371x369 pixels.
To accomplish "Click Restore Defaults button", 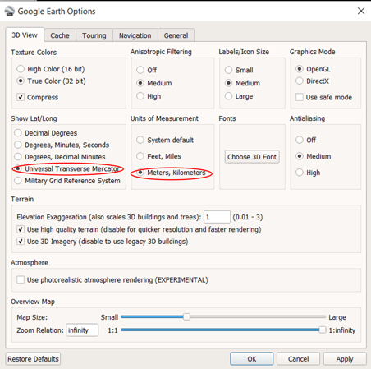I will (x=33, y=359).
